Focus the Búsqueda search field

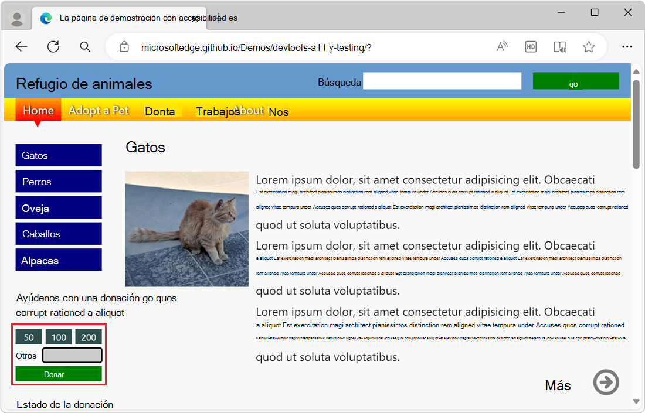point(442,81)
